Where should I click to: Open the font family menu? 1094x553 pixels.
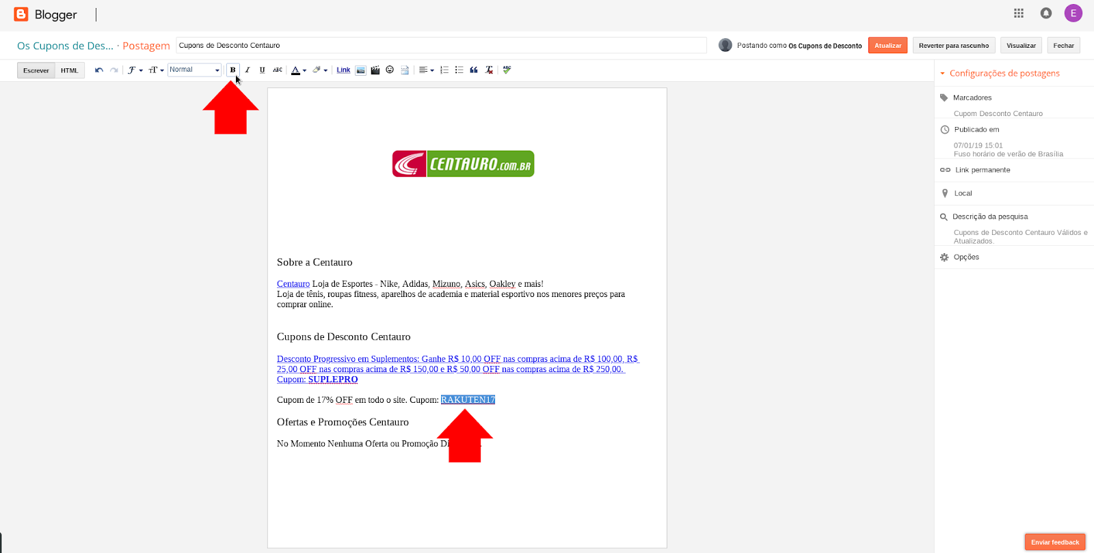click(135, 70)
